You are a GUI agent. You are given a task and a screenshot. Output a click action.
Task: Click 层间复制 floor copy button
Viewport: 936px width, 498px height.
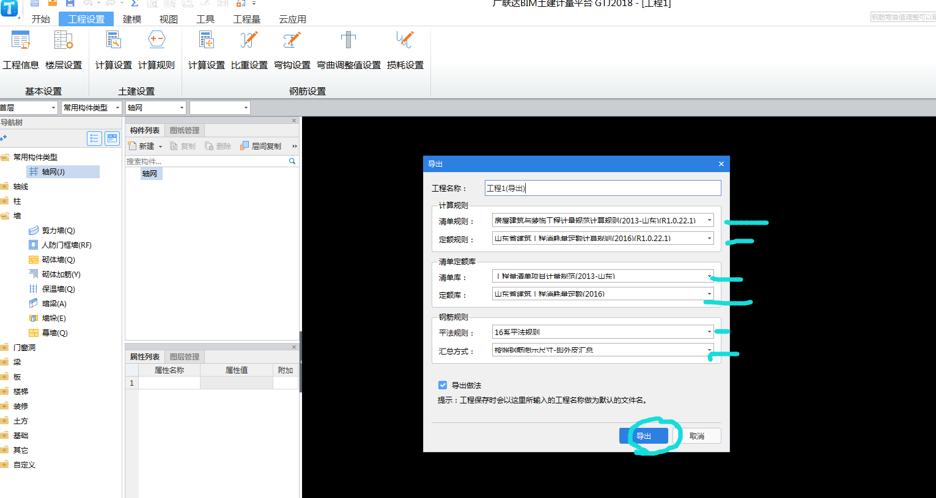point(261,146)
